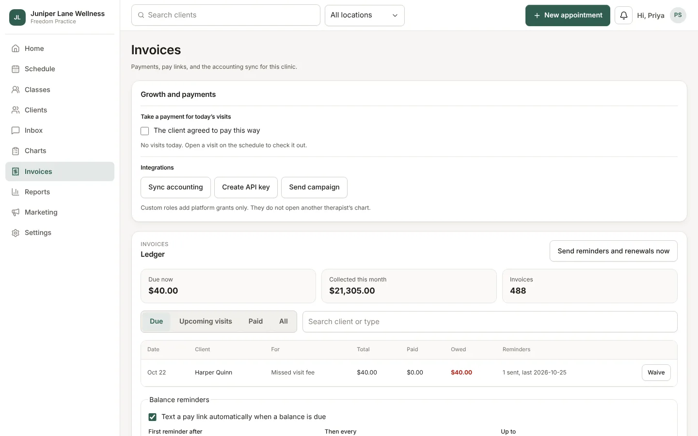Image resolution: width=698 pixels, height=436 pixels.
Task: Go to Reports in the sidebar
Action: tap(60, 192)
